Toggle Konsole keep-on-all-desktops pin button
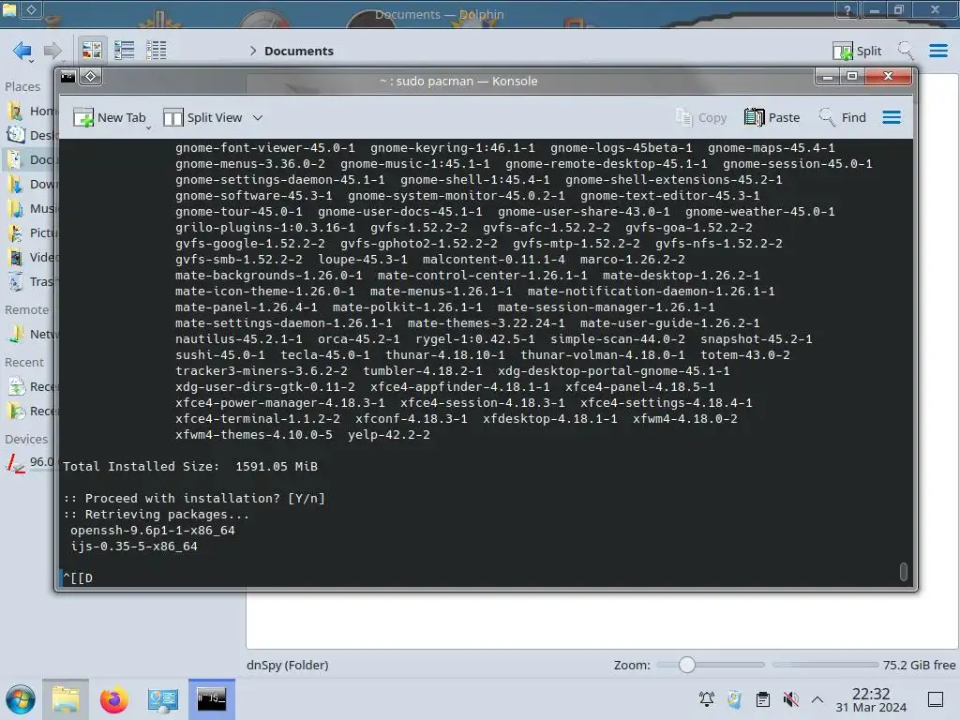The height and width of the screenshot is (720, 960). tap(91, 77)
